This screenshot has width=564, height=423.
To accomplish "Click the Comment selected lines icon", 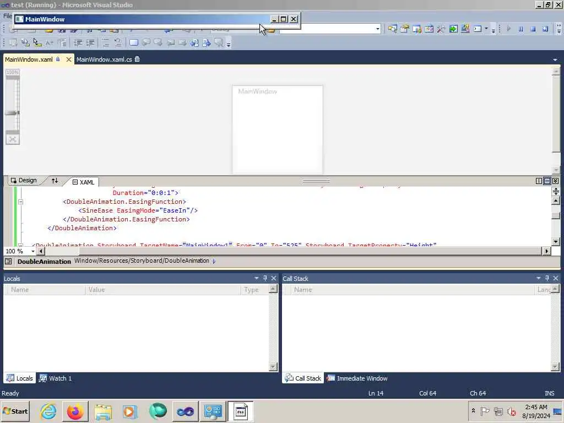I will pos(106,43).
